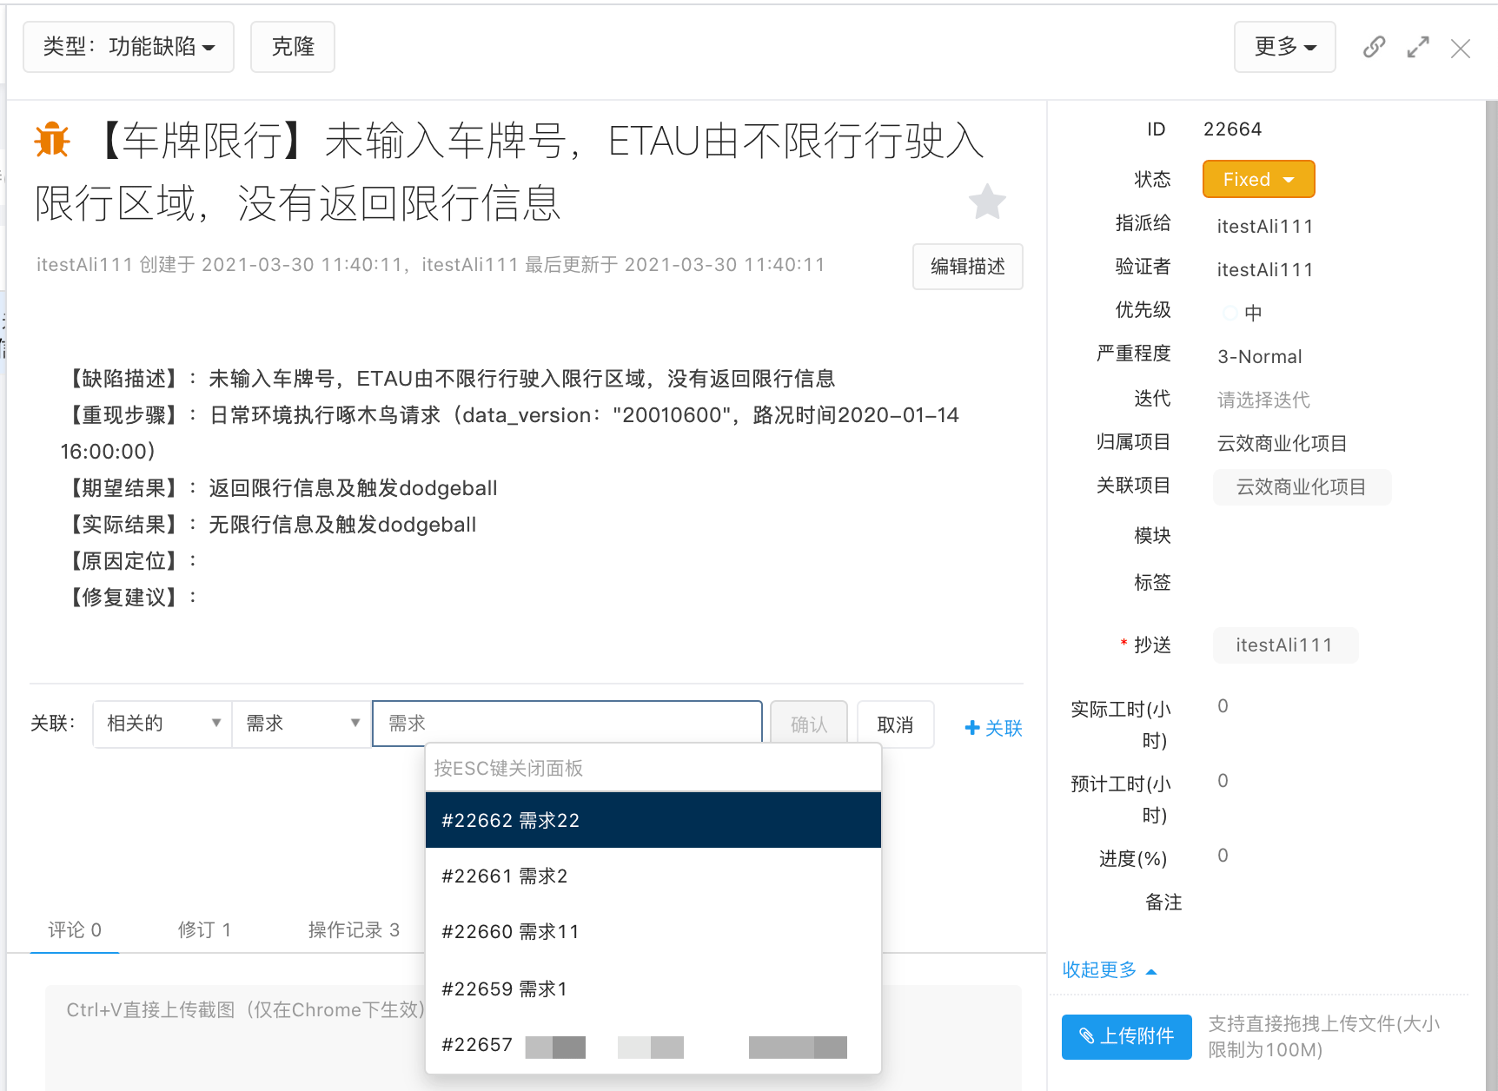
Task: Close the defect detail dialog
Action: point(1461,49)
